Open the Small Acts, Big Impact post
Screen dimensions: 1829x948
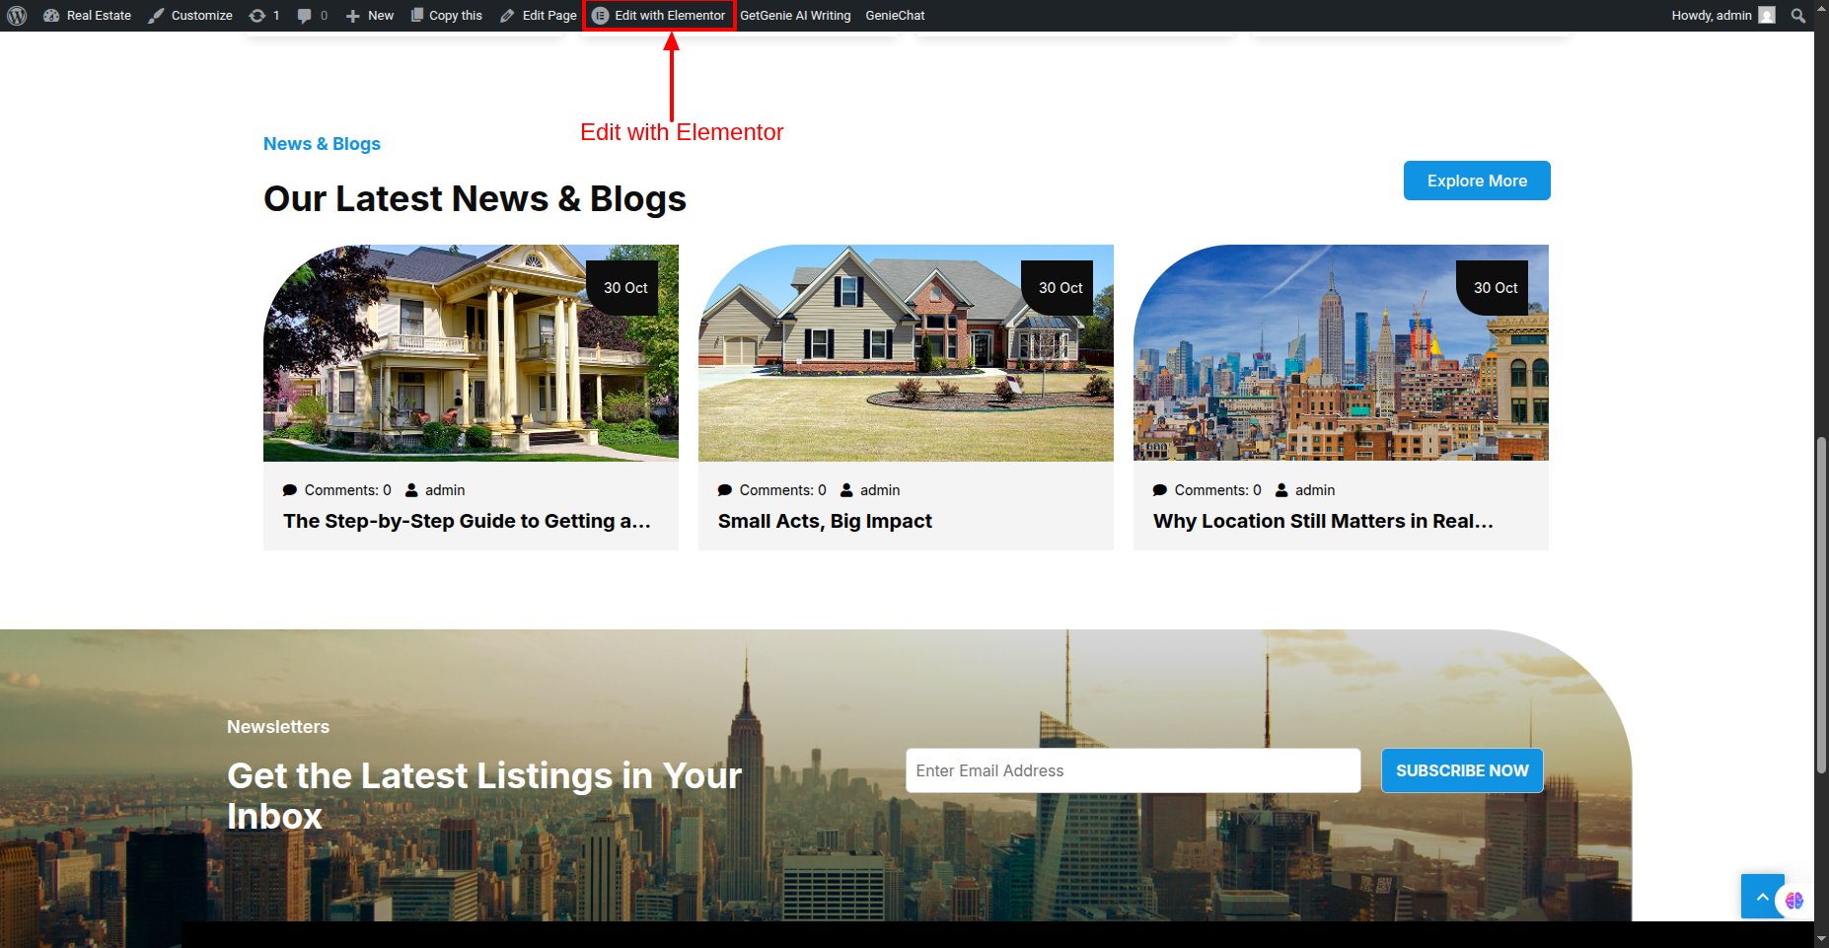[825, 521]
